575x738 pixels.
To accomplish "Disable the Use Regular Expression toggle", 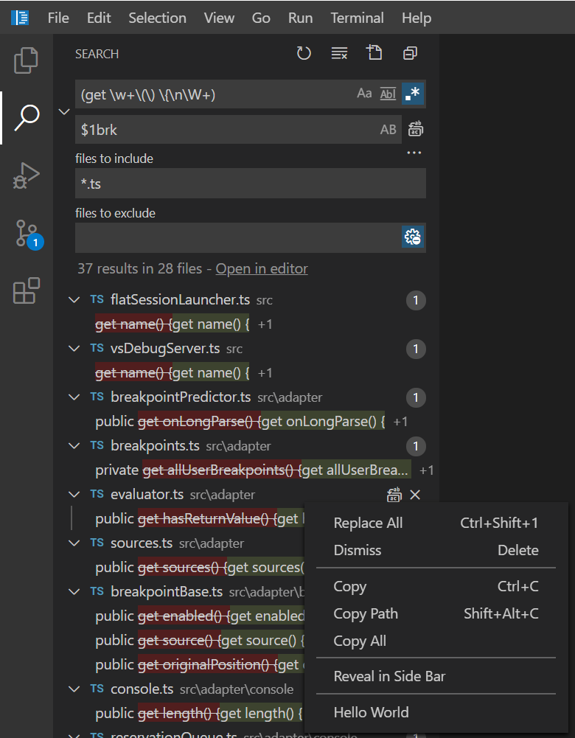I will point(413,94).
